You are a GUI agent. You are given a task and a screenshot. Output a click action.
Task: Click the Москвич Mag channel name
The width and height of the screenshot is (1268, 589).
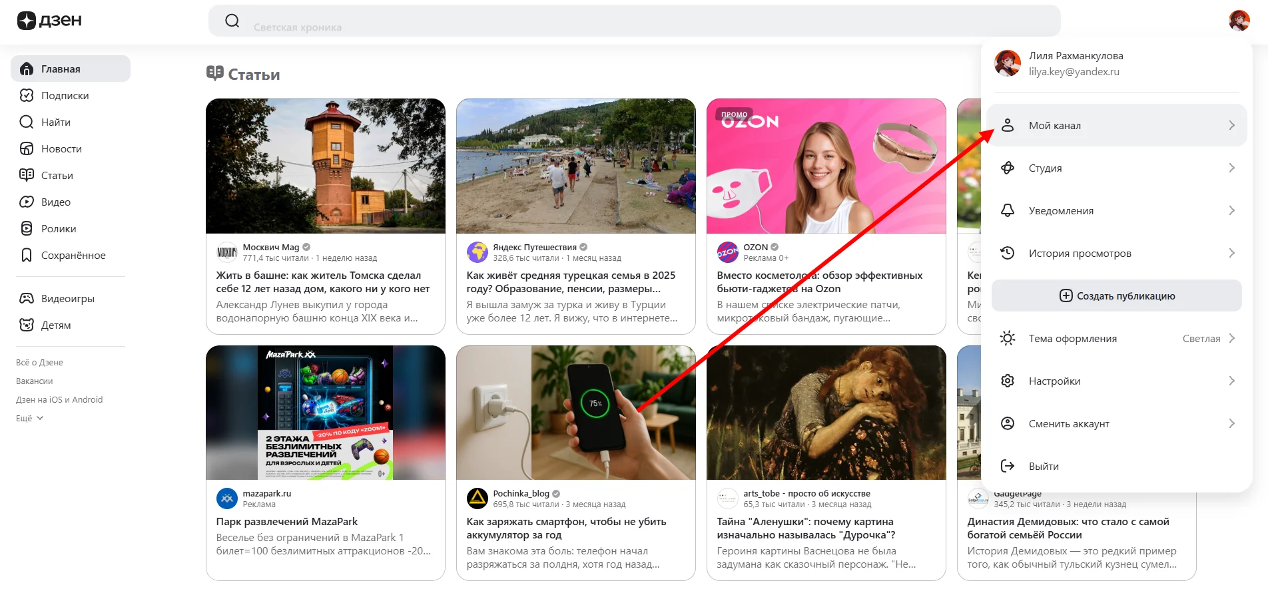pos(271,247)
